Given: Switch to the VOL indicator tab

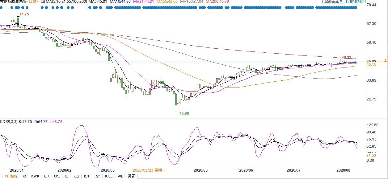Looking at the screenshot, I should [x=120, y=176].
